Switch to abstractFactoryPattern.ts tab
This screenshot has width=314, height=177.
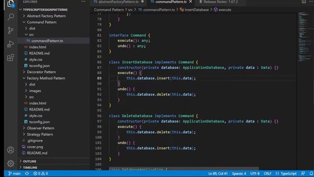[x=118, y=1]
